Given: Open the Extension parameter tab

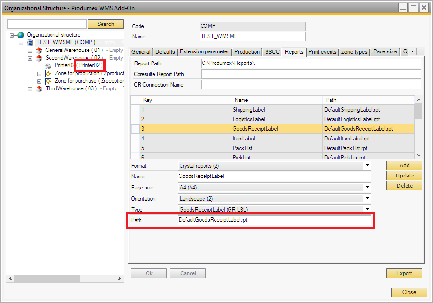Looking at the screenshot, I should pyautogui.click(x=204, y=52).
